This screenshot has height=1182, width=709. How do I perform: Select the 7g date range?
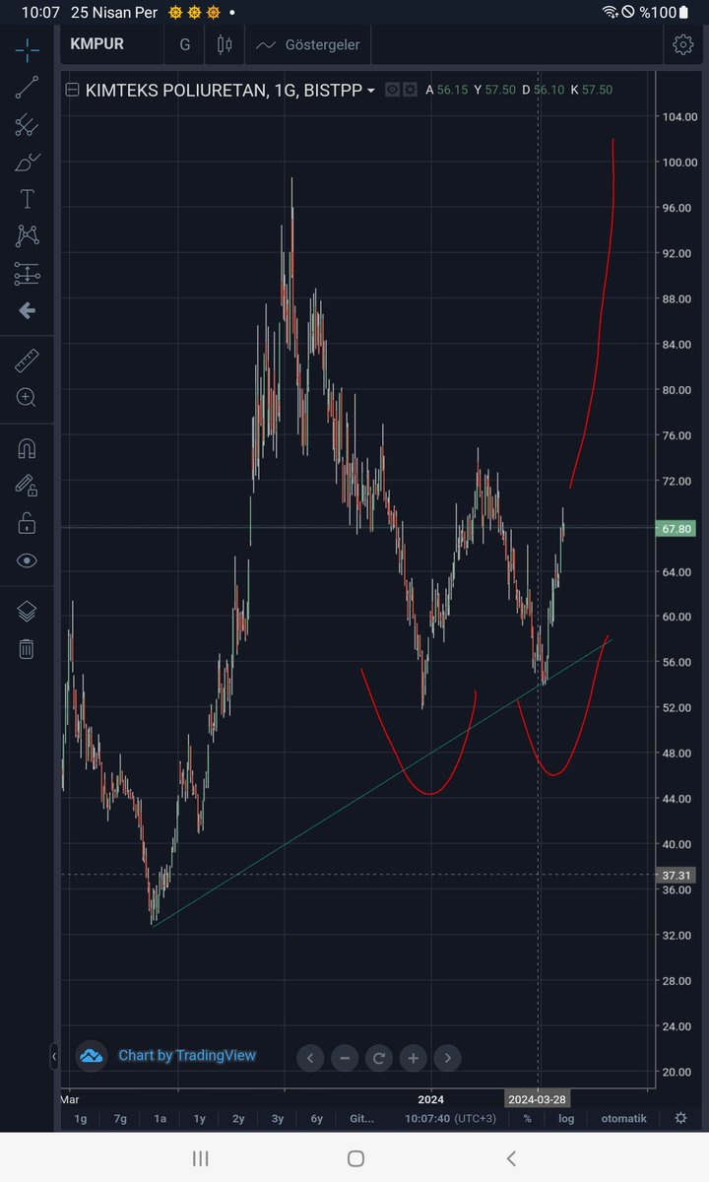[x=120, y=1118]
